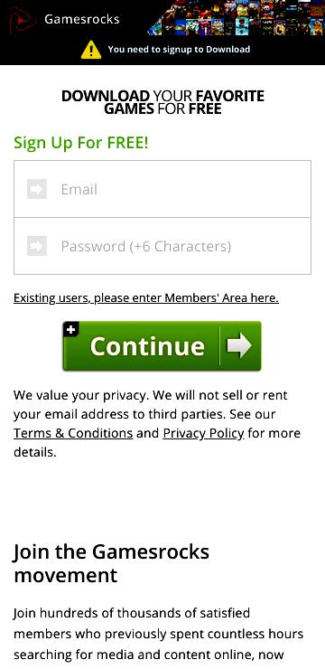
Task: Click the white arrow on Continue button
Action: [x=239, y=345]
